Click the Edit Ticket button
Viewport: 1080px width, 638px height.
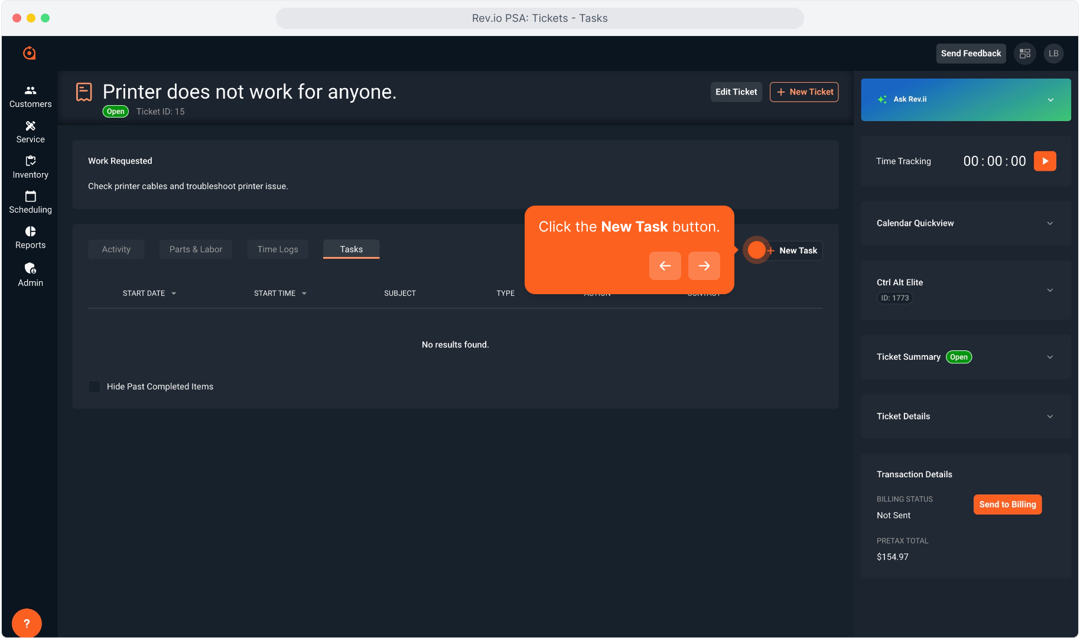click(x=736, y=92)
